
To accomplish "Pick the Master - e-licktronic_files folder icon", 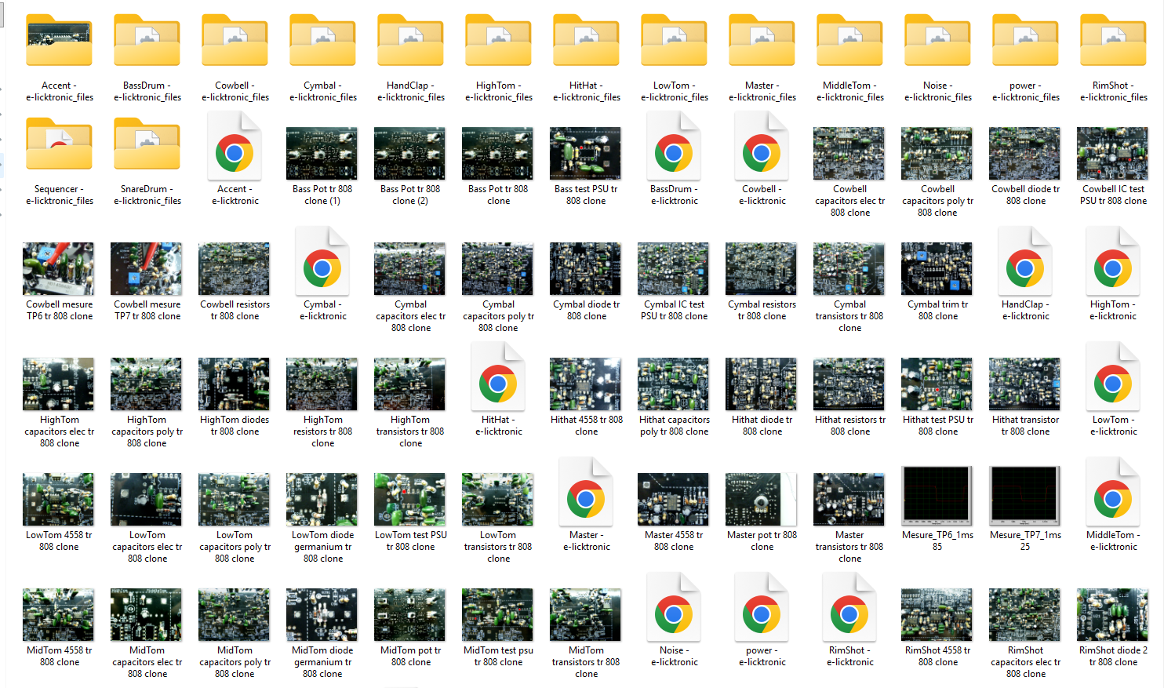I will [762, 40].
